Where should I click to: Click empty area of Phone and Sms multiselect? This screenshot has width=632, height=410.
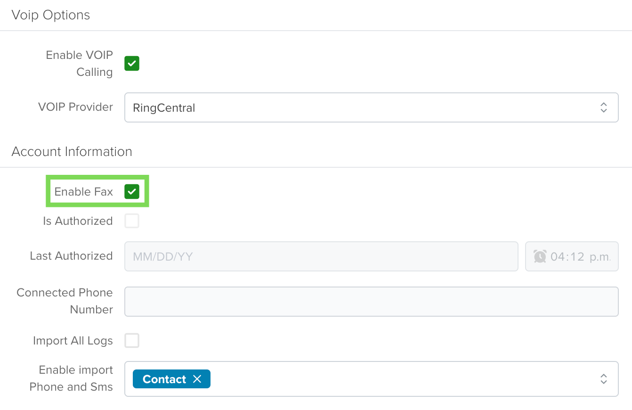click(400, 379)
